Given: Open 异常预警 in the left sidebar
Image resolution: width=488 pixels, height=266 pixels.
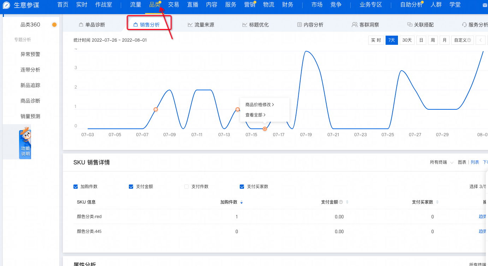Looking at the screenshot, I should (30, 54).
